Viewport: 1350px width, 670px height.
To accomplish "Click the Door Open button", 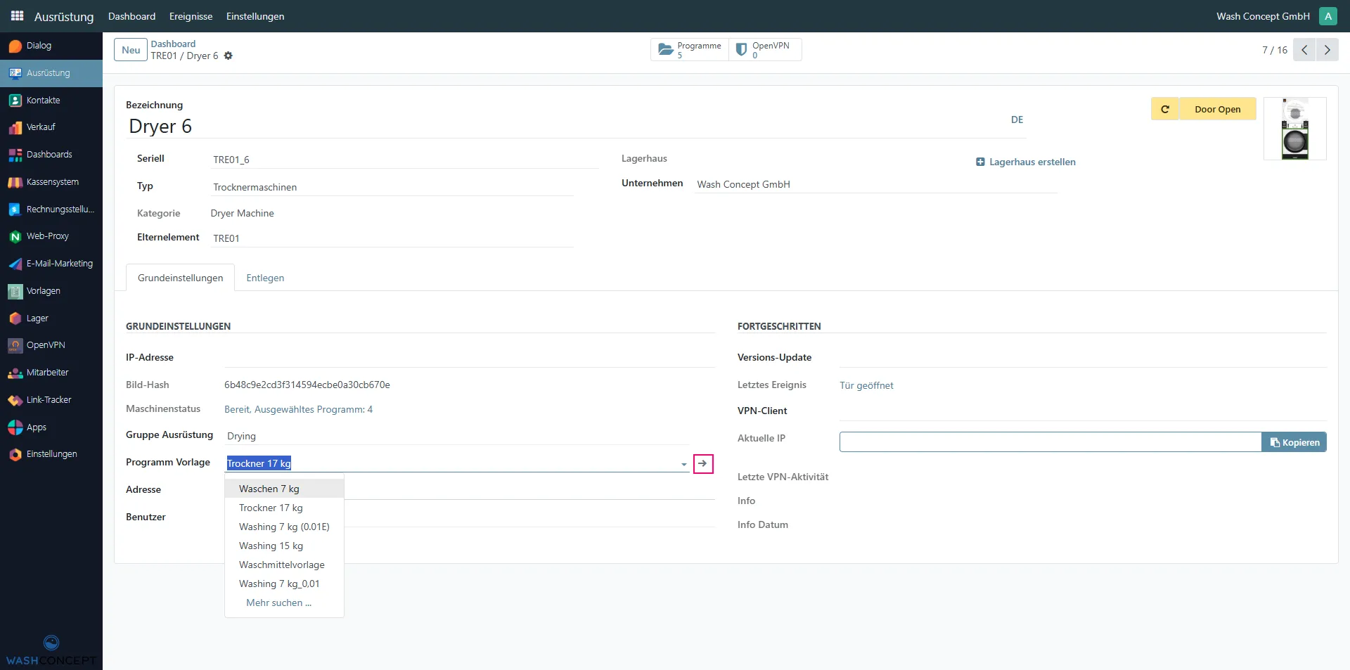I will (1219, 109).
